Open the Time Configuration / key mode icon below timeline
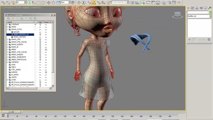This screenshot has height=120, width=213. (3, 116)
